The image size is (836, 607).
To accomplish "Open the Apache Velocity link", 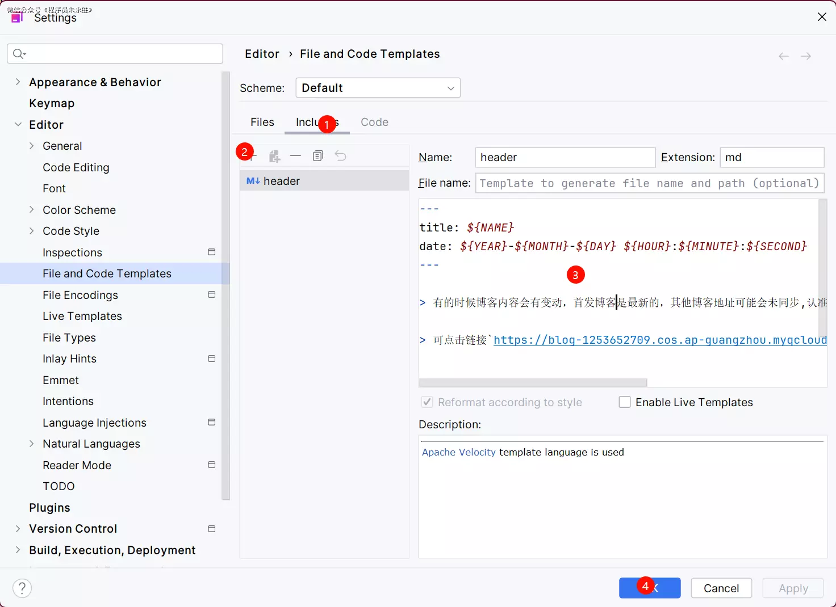I will (458, 452).
